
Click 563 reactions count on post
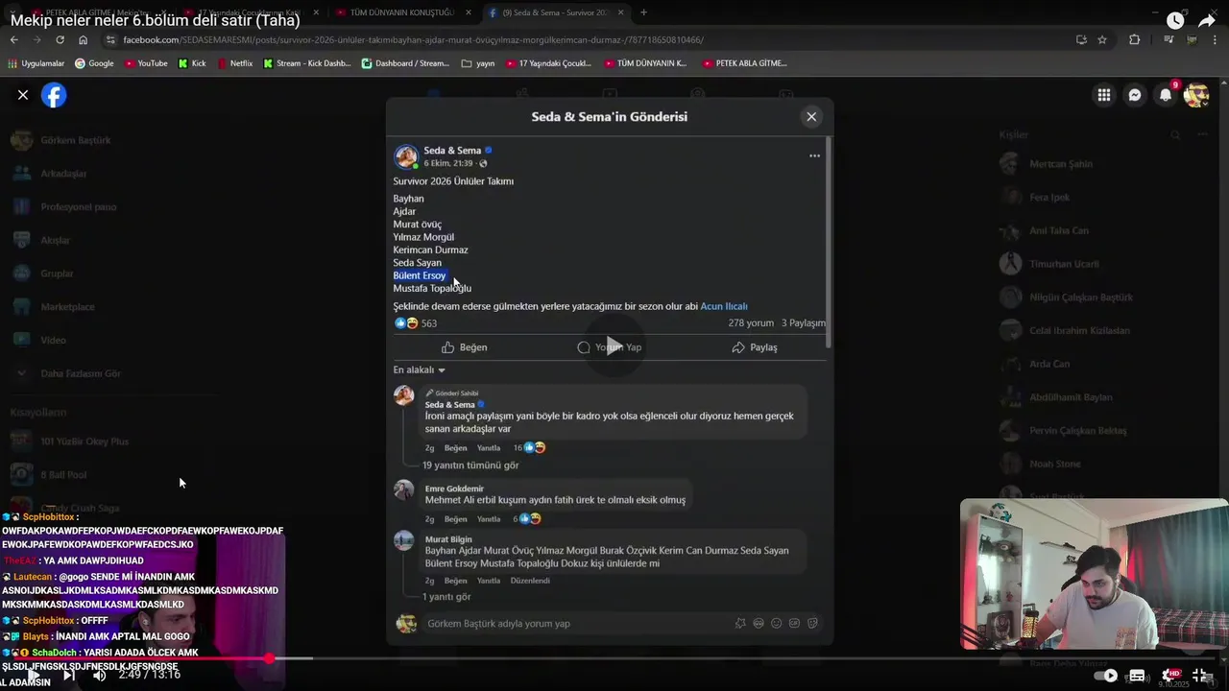tap(429, 323)
